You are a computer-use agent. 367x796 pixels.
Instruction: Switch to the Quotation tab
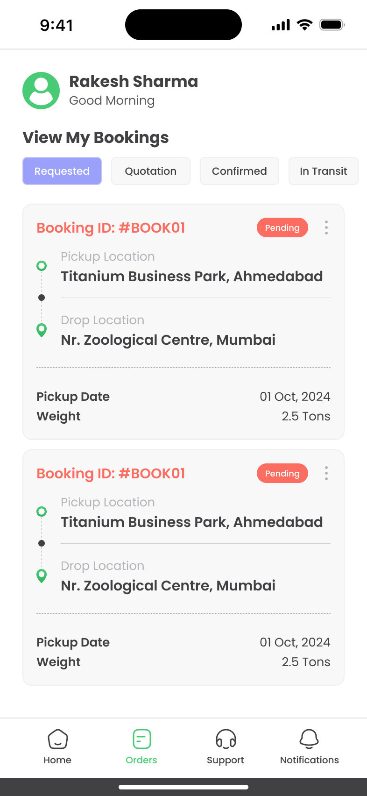tap(151, 171)
